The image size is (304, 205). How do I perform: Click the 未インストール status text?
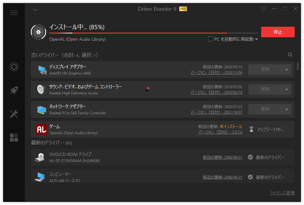[x=231, y=127]
